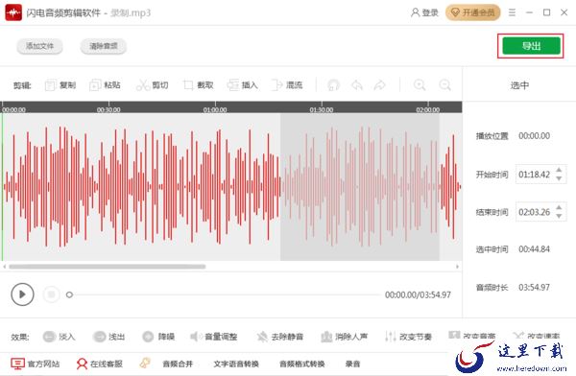Click the stop playback button

click(x=52, y=294)
